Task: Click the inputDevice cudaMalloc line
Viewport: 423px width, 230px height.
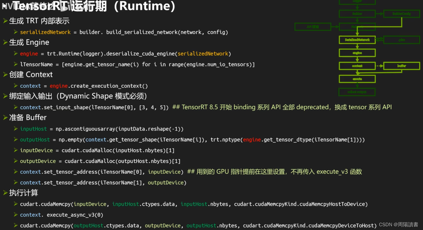Action: coord(97,150)
